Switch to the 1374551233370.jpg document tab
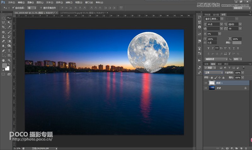The image size is (252, 150). [83, 13]
